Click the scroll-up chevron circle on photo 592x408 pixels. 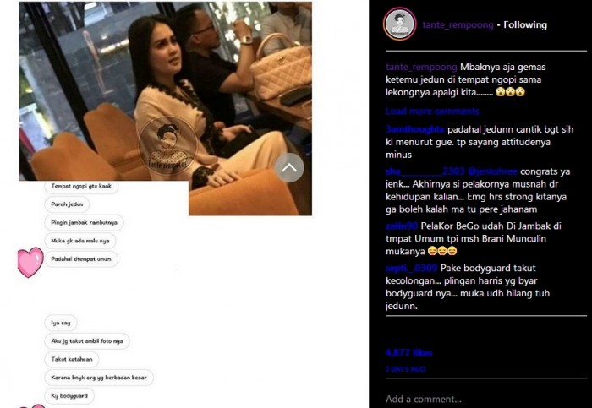pyautogui.click(x=289, y=168)
